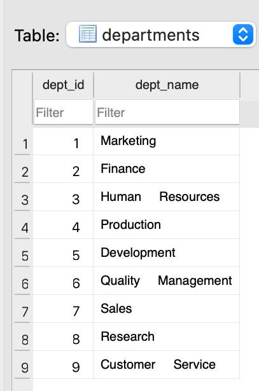Select the Marketing cell

point(167,141)
